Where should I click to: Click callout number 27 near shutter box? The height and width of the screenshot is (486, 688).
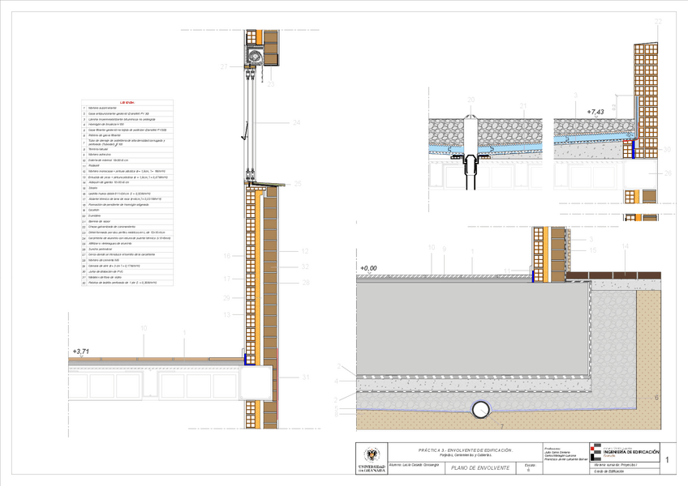(x=224, y=66)
